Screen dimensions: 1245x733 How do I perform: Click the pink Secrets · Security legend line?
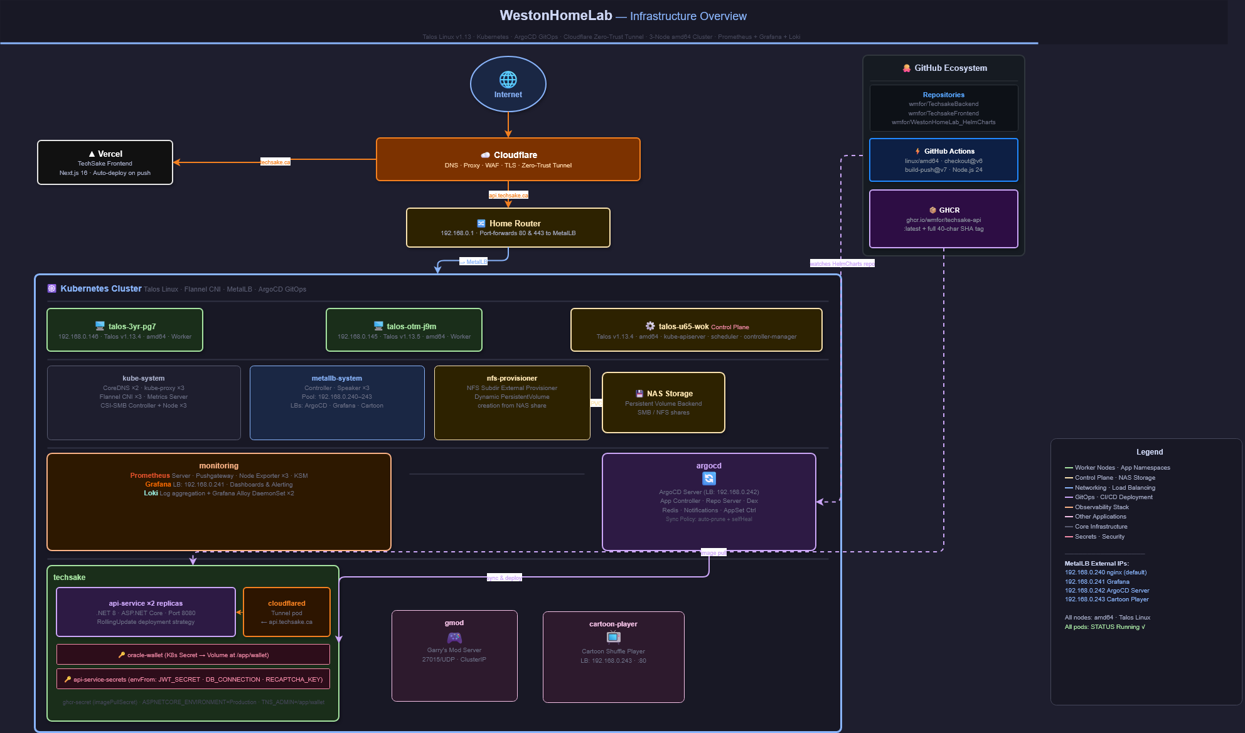[1069, 537]
